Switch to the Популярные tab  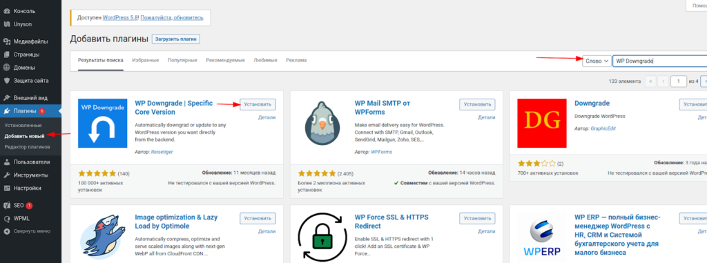(x=182, y=61)
